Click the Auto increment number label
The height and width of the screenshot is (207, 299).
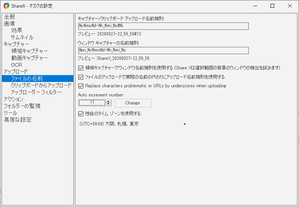(101, 95)
